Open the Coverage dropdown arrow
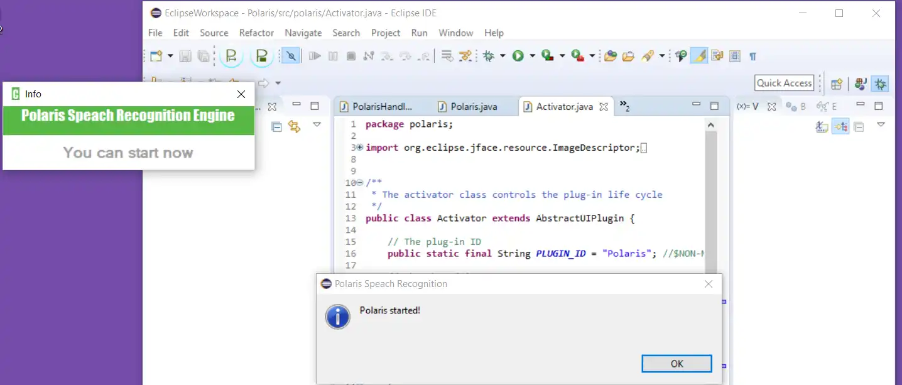The image size is (902, 385). pos(562,56)
